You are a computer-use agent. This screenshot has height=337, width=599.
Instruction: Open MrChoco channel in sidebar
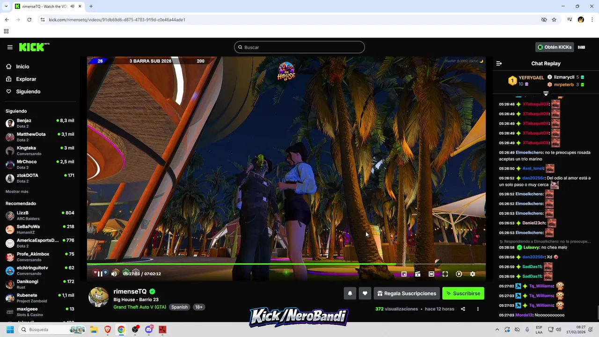coord(39,164)
